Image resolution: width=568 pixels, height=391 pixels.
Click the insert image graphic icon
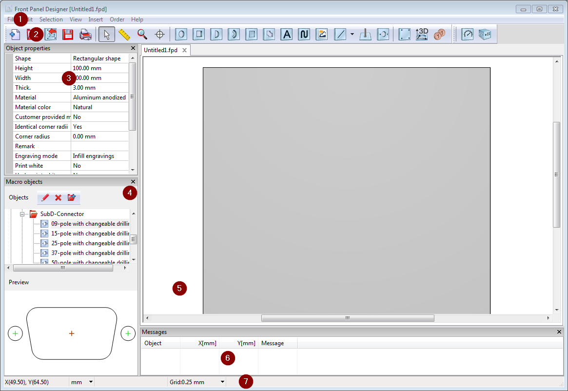click(x=321, y=34)
